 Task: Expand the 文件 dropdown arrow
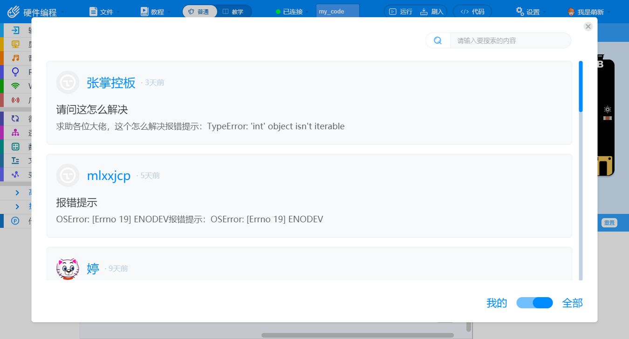pos(118,12)
